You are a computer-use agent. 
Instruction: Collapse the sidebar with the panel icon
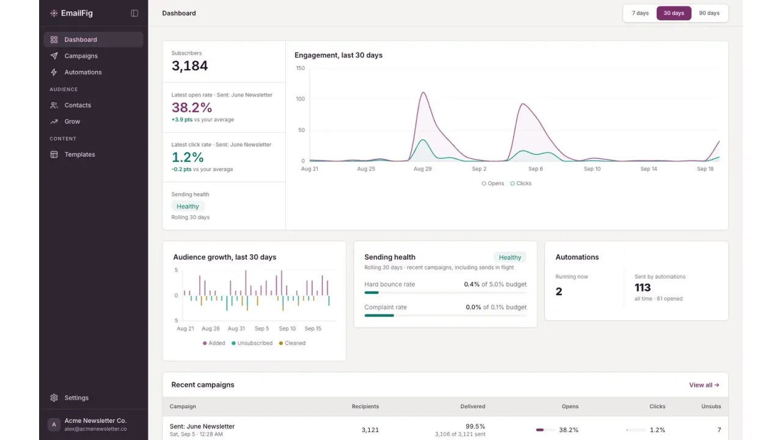point(134,13)
